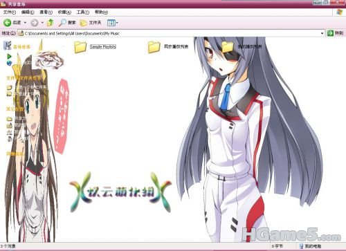The image size is (346, 251).
Task: Click the 3 个对象 status bar text
Action: pyautogui.click(x=8, y=246)
